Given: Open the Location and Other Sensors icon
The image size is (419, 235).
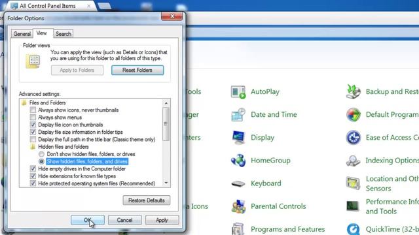Looking at the screenshot, I should (353, 183).
